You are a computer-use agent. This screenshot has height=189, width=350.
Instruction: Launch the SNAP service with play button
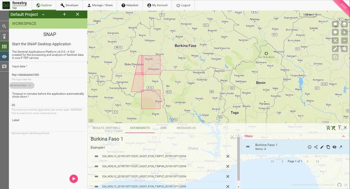pos(74,179)
